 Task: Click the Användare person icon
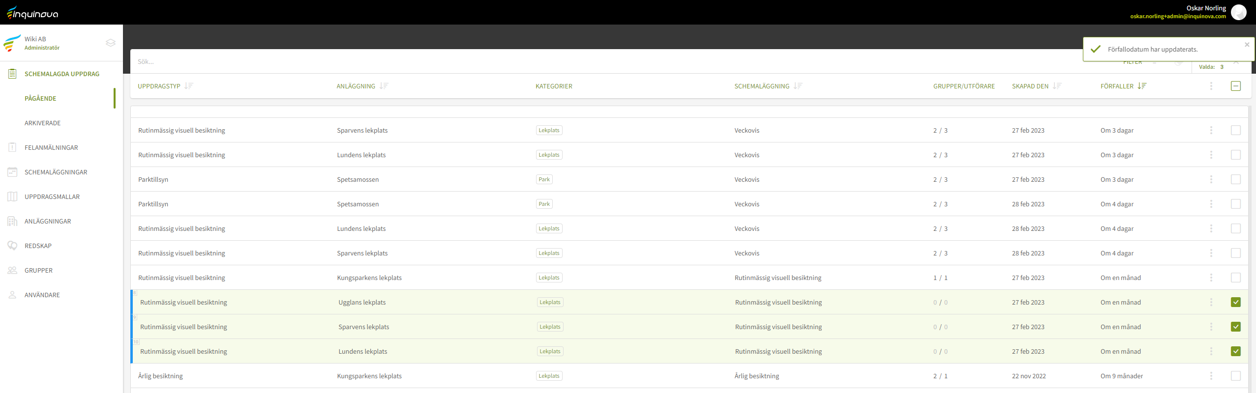click(12, 295)
